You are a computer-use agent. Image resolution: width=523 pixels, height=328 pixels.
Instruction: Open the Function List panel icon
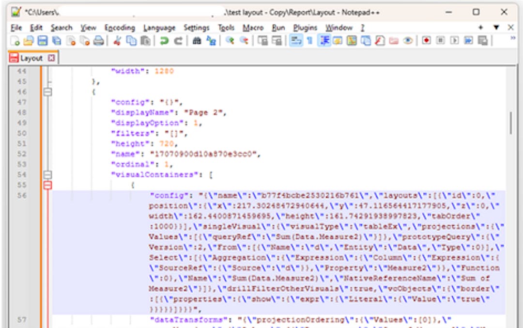(x=380, y=41)
